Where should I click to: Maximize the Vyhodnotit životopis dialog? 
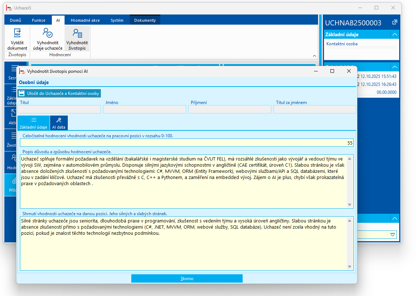coord(332,71)
